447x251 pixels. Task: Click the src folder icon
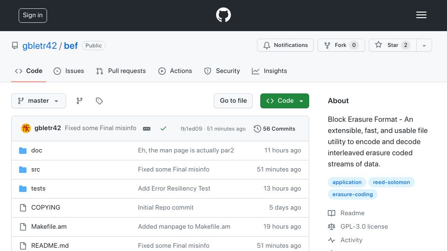click(23, 170)
